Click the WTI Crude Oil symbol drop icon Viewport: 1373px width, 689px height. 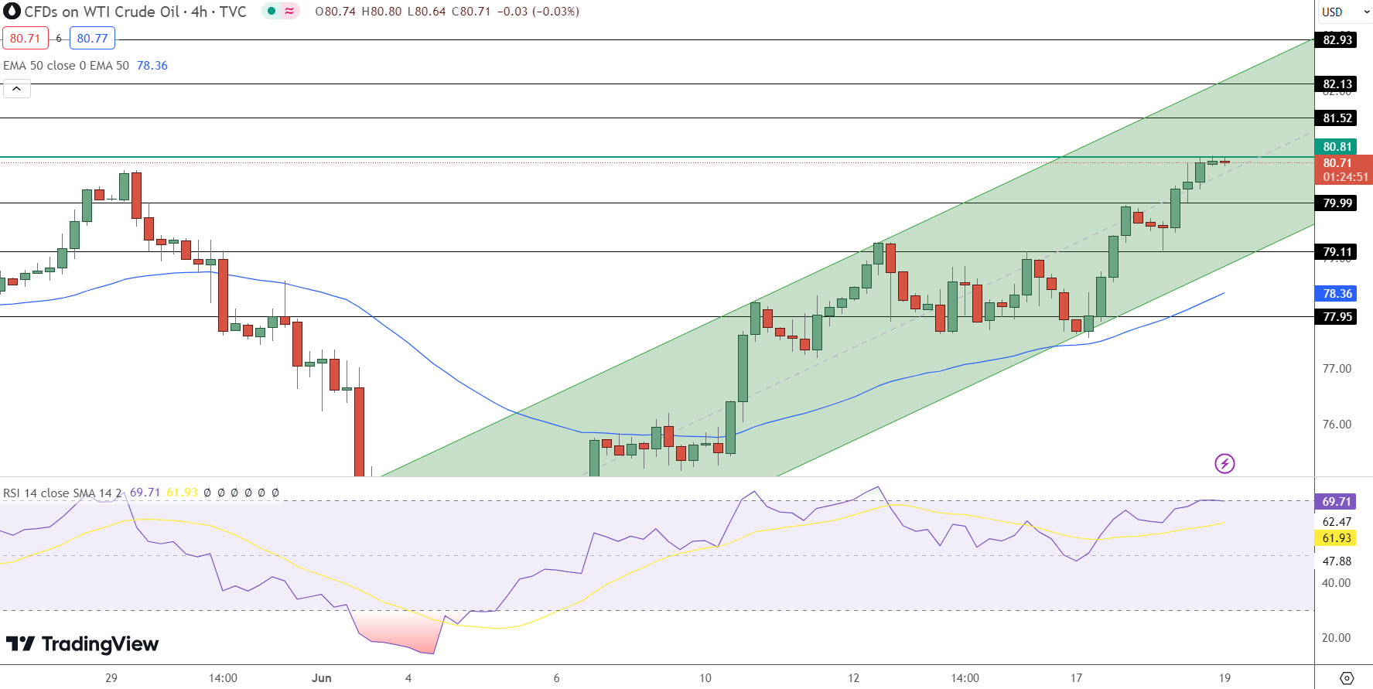click(x=12, y=12)
